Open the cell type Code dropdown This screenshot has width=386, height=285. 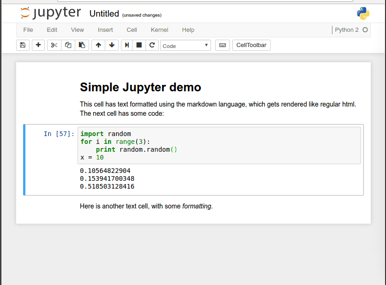[185, 46]
